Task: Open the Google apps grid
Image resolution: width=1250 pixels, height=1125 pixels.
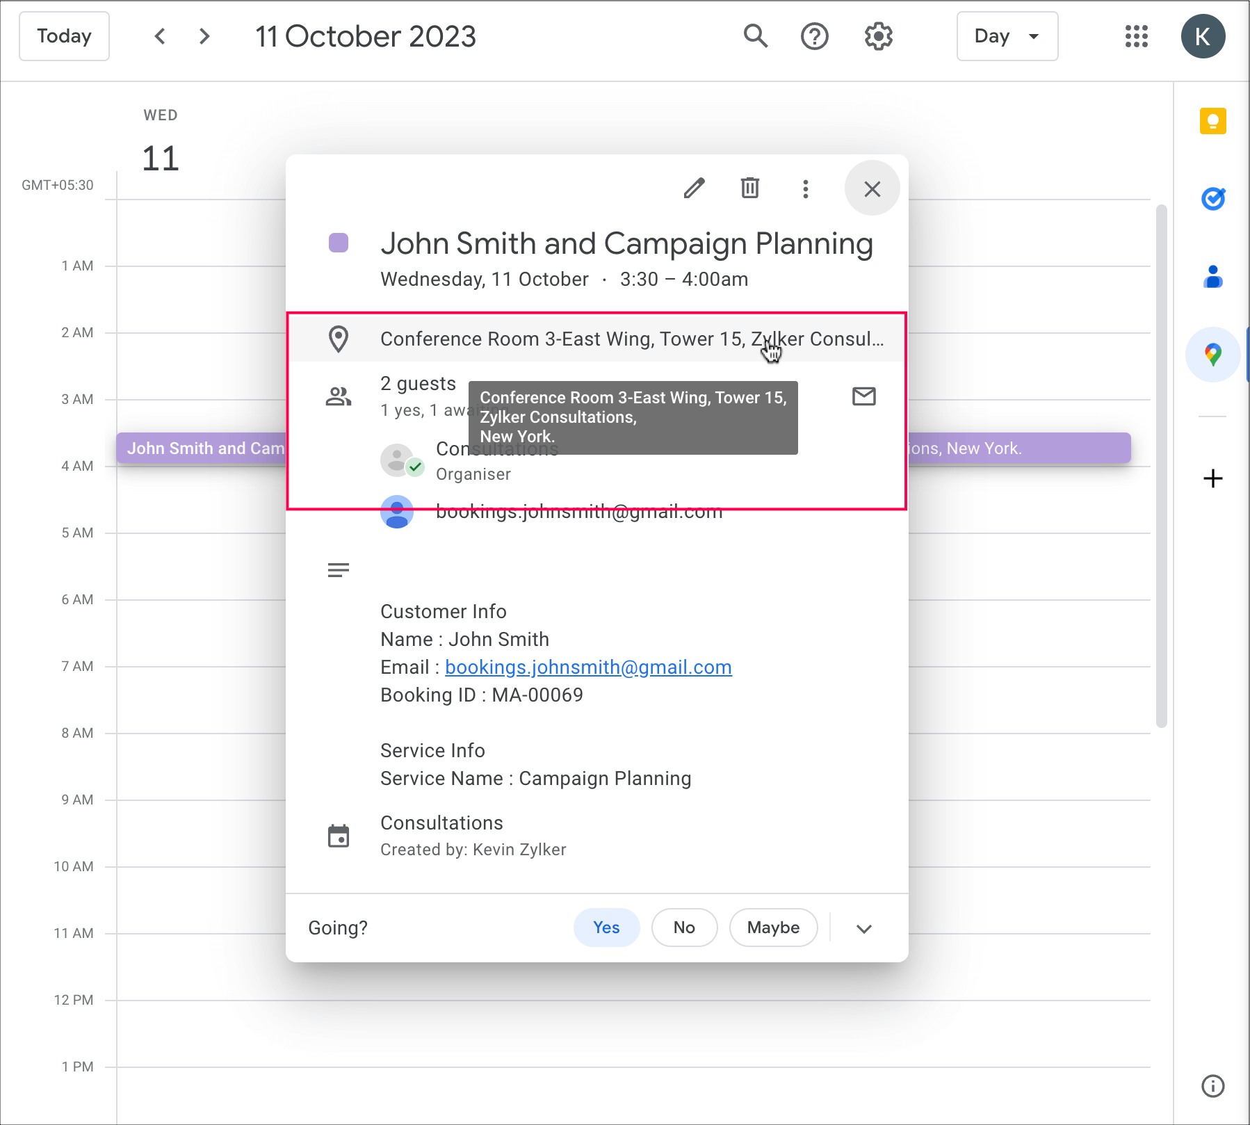Action: coord(1137,36)
